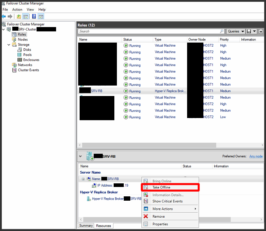
Task: Select the root Failover Cluster Manager node
Action: pos(26,24)
